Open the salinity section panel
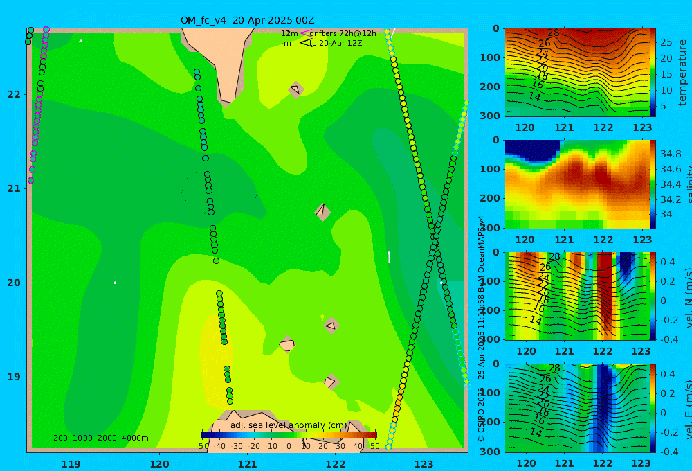The image size is (692, 471). [x=577, y=184]
